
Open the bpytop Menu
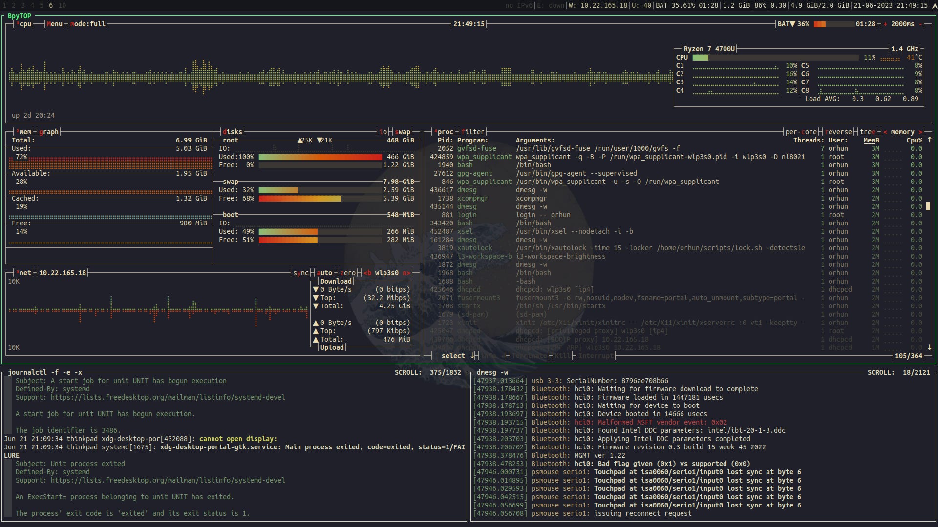[x=55, y=24]
